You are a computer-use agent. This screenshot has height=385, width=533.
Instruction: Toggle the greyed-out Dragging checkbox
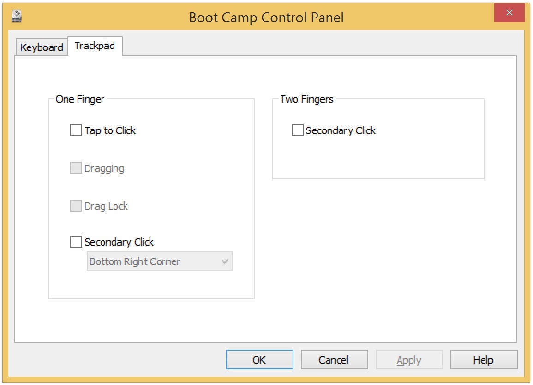click(x=76, y=168)
